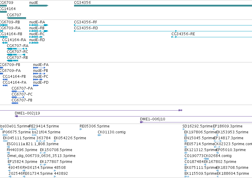This screenshot has width=252, height=178.
Task: Select the nudE-PA protein label
Action: [41, 65]
